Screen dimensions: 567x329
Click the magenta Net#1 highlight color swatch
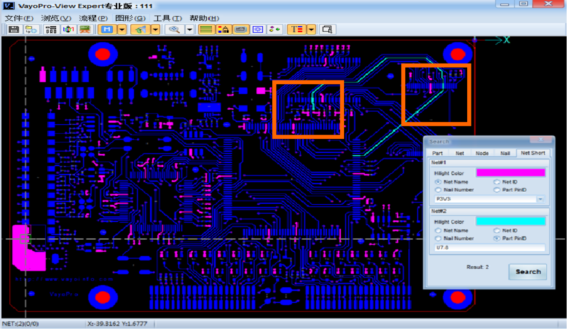[x=511, y=172]
